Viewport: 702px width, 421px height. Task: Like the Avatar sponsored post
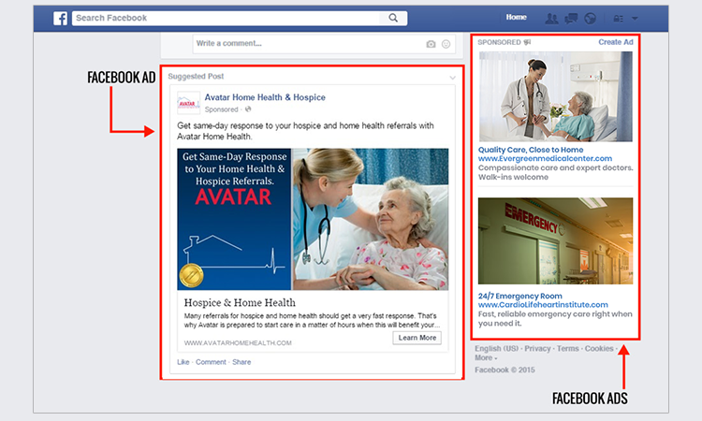coord(183,362)
